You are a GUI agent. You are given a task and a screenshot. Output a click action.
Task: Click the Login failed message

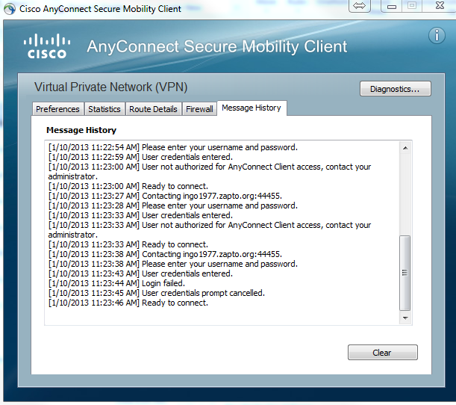click(116, 283)
